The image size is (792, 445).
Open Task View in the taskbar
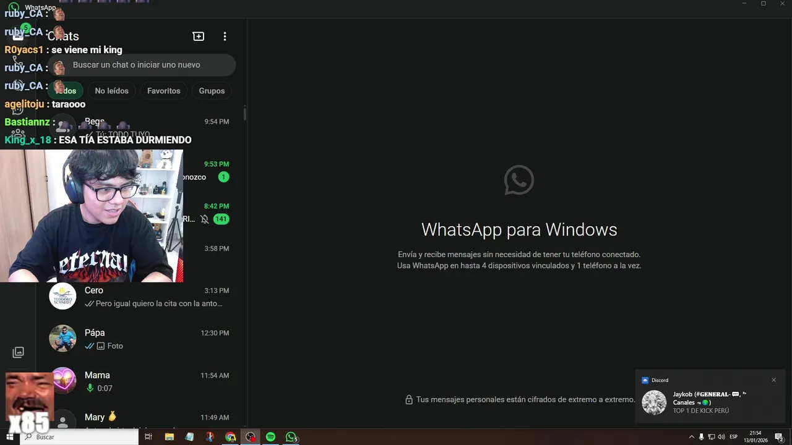tap(148, 437)
